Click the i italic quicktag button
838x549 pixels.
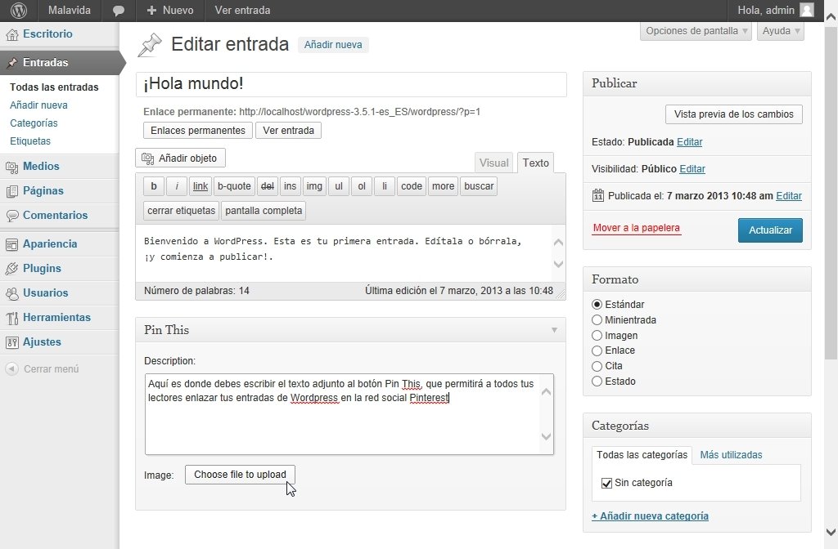pos(177,186)
